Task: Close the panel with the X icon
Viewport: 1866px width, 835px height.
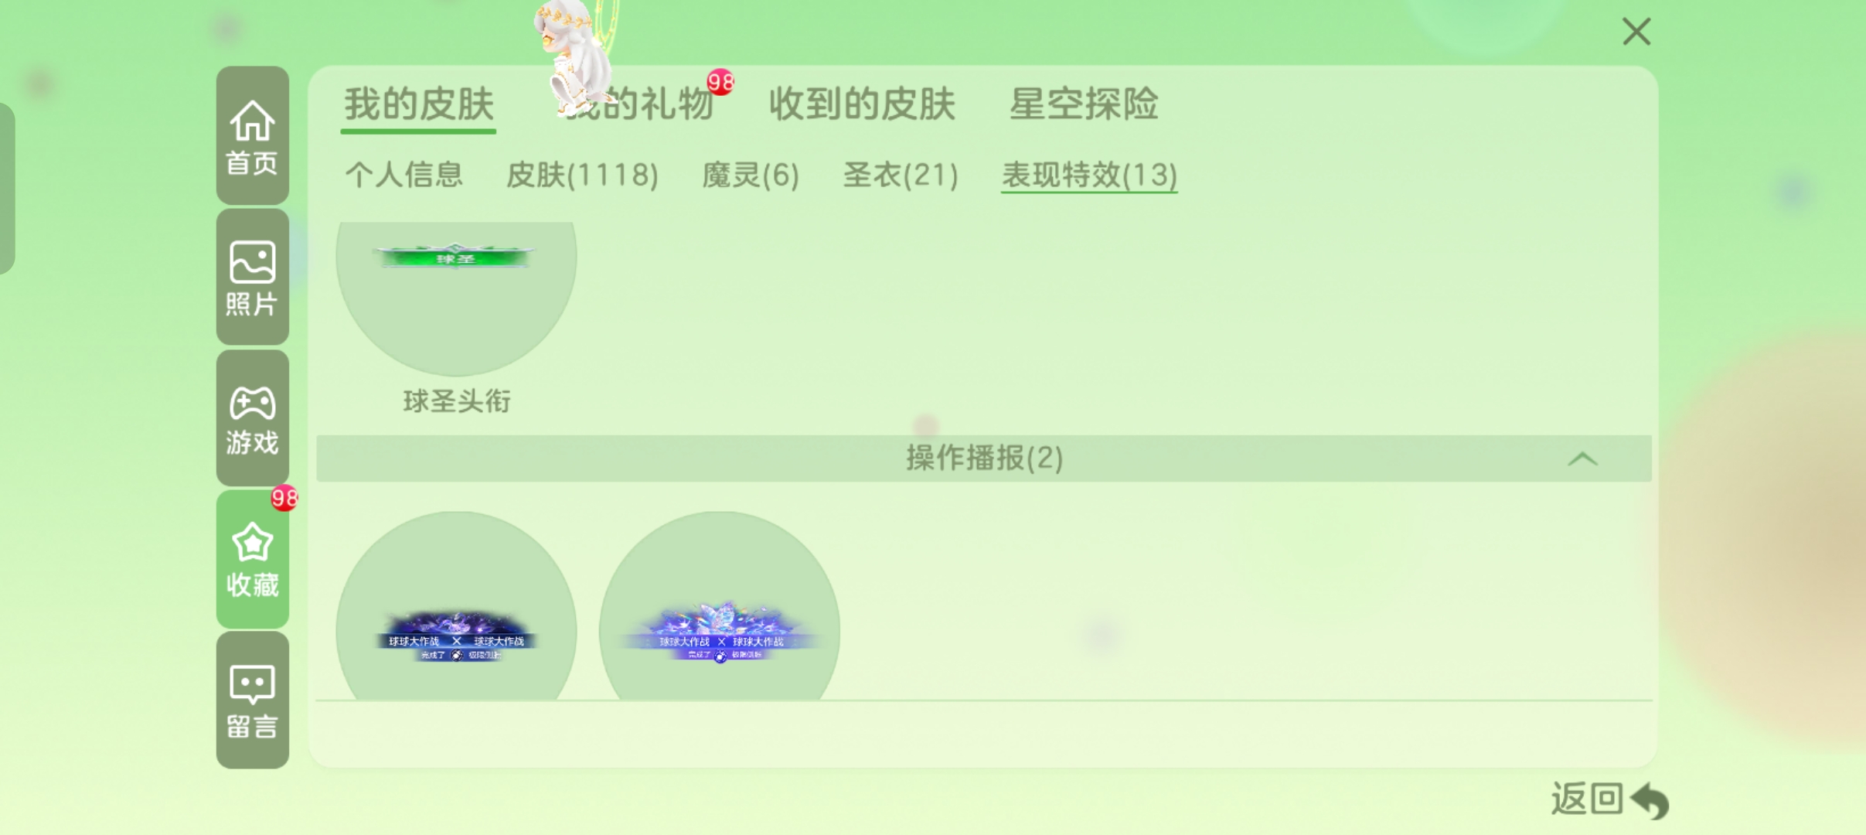Action: pos(1636,32)
